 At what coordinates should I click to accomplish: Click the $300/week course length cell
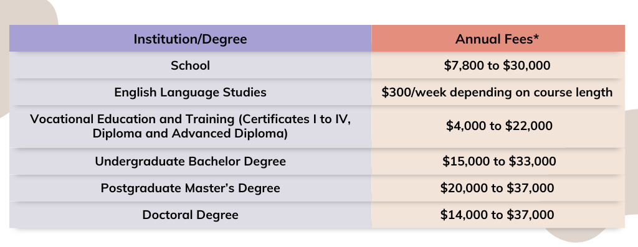click(498, 92)
